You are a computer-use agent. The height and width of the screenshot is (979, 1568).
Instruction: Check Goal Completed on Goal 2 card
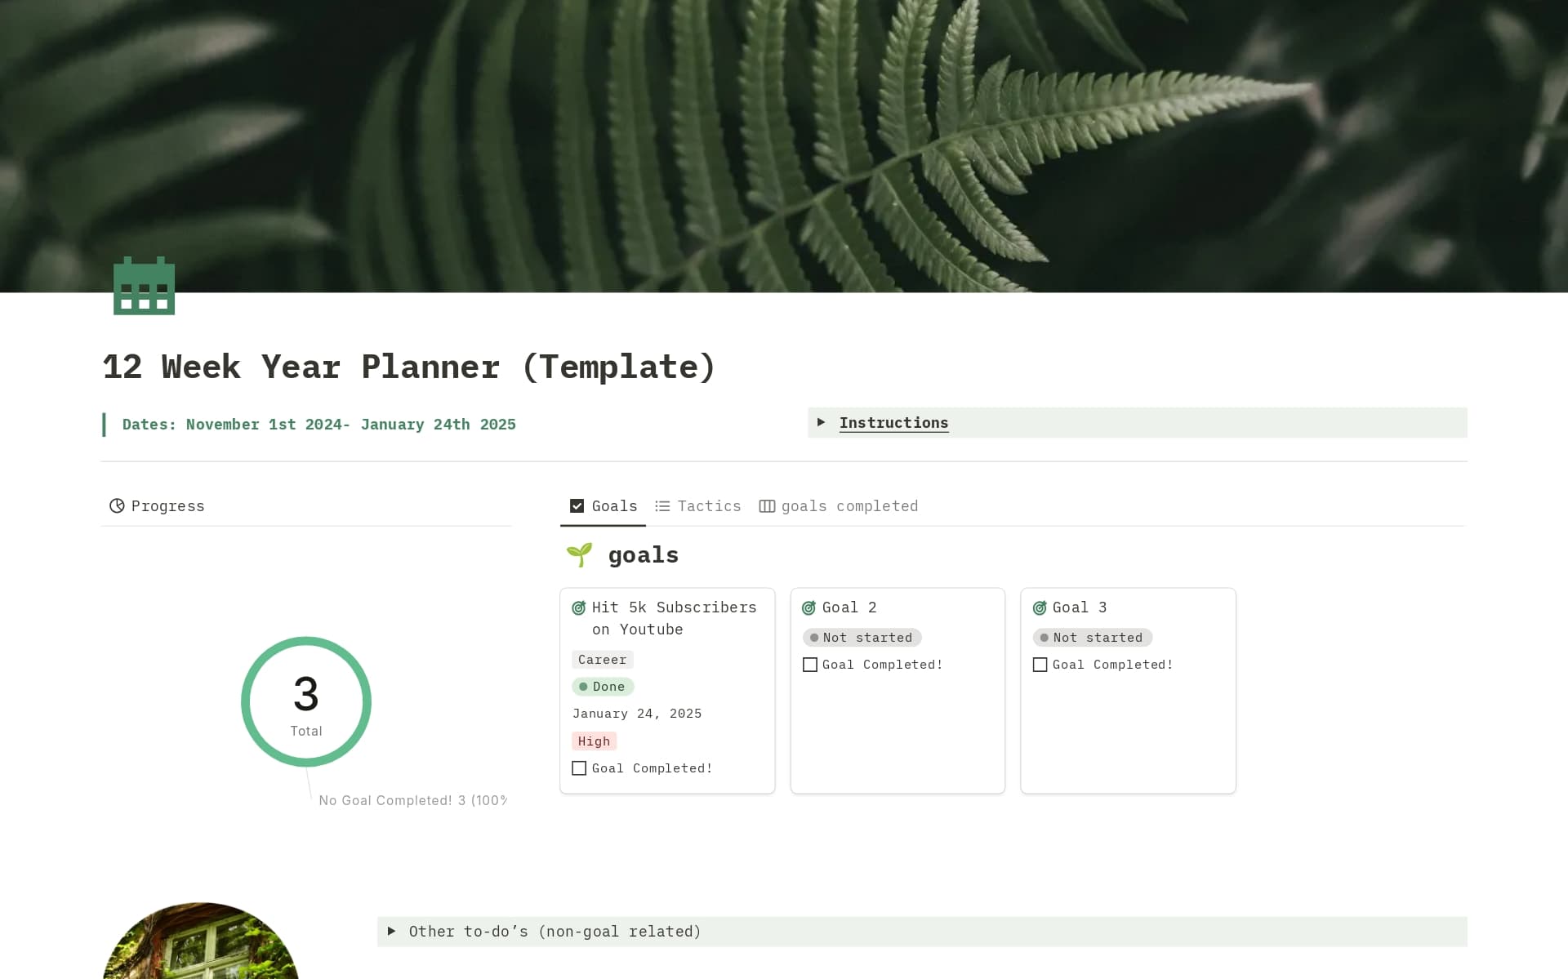point(810,665)
